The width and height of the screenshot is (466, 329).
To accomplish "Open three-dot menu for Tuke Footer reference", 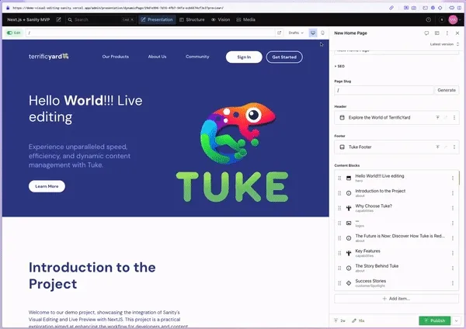I will coord(454,146).
